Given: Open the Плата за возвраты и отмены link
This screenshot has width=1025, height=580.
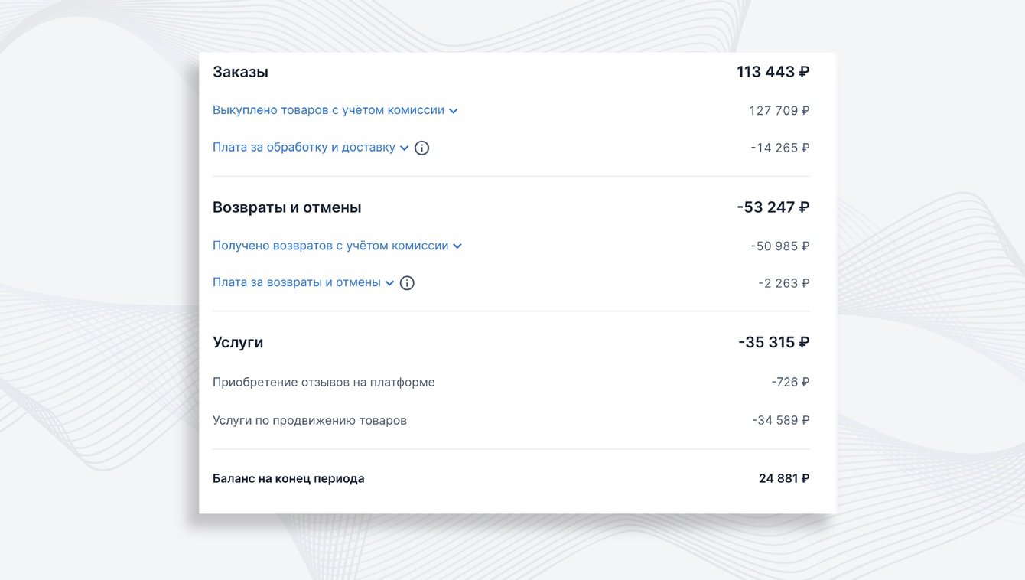Looking at the screenshot, I should pos(297,282).
